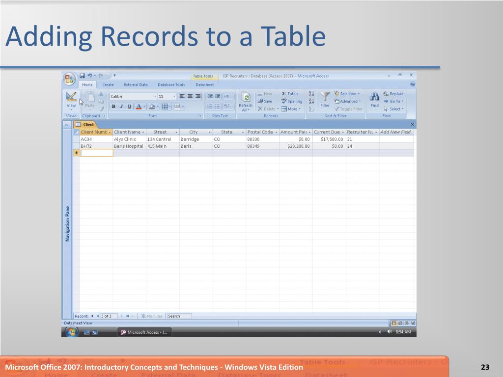This screenshot has height=377, width=503.
Task: Go to last record in navigator
Action: pyautogui.click(x=128, y=316)
